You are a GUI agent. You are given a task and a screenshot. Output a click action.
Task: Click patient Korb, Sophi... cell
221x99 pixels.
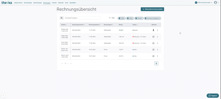65,43
